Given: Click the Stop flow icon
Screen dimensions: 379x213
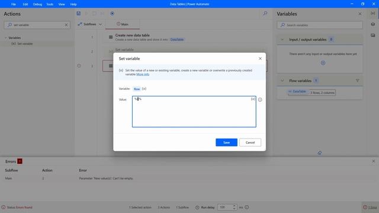Looking at the screenshot, I should coord(94,14).
